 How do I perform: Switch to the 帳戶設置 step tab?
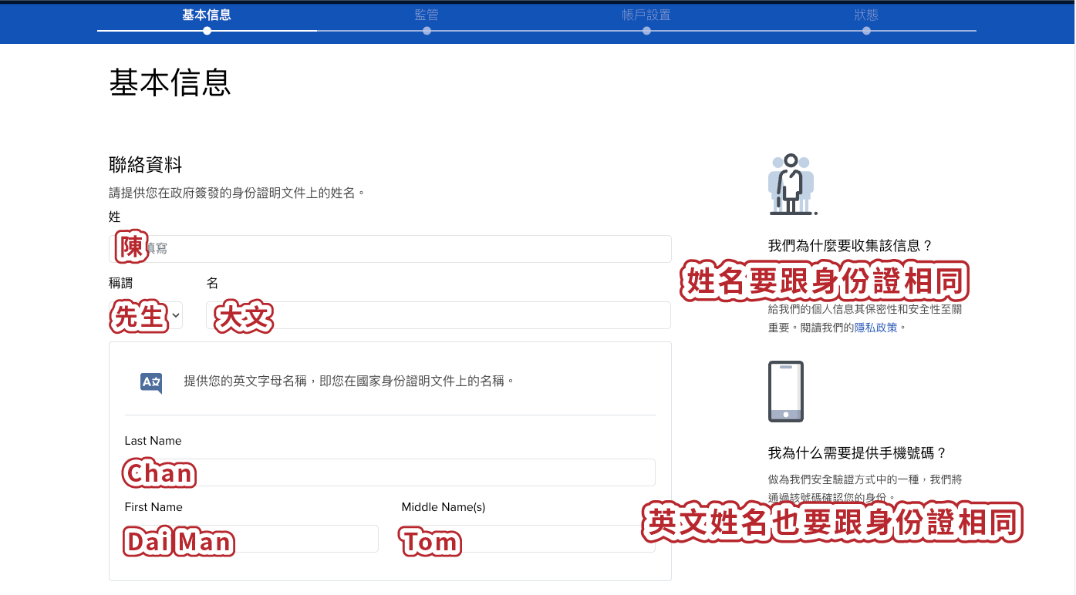[646, 15]
